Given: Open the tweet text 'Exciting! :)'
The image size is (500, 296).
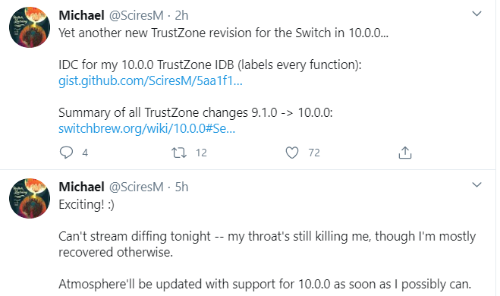Looking at the screenshot, I should pyautogui.click(x=86, y=204).
